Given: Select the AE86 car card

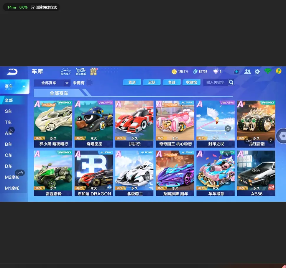Looking at the screenshot, I should point(256,173).
